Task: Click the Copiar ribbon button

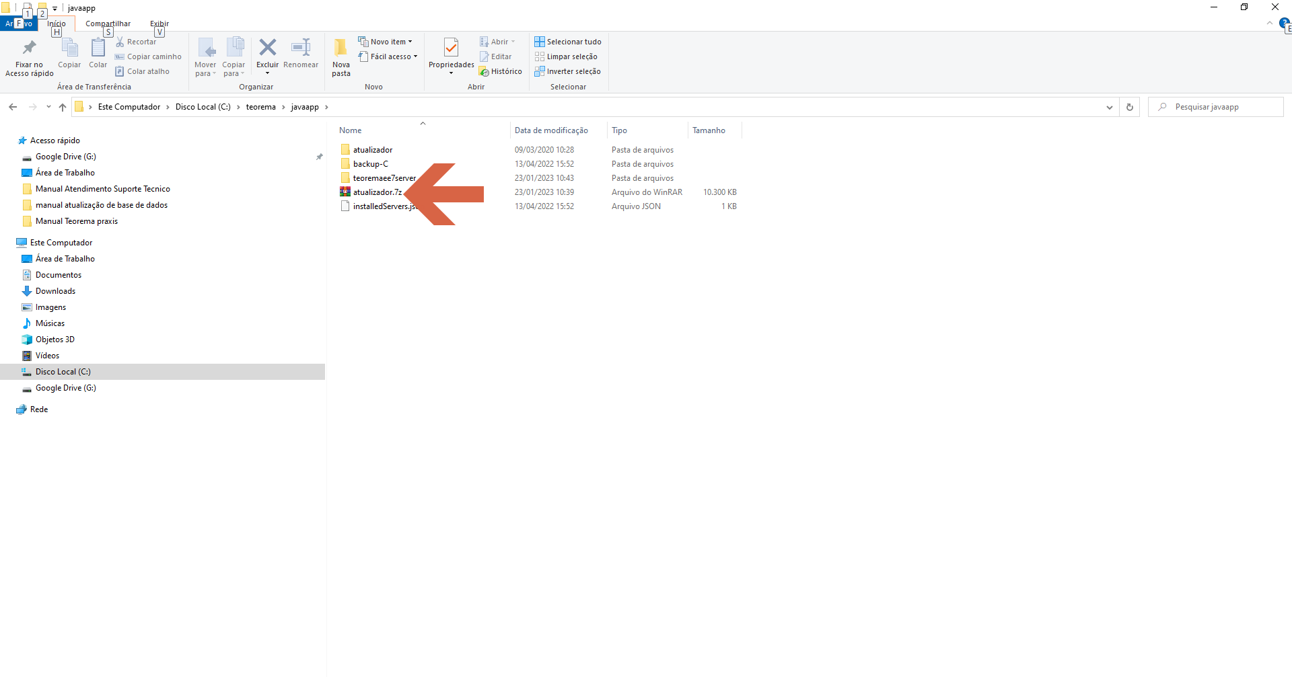Action: (69, 54)
